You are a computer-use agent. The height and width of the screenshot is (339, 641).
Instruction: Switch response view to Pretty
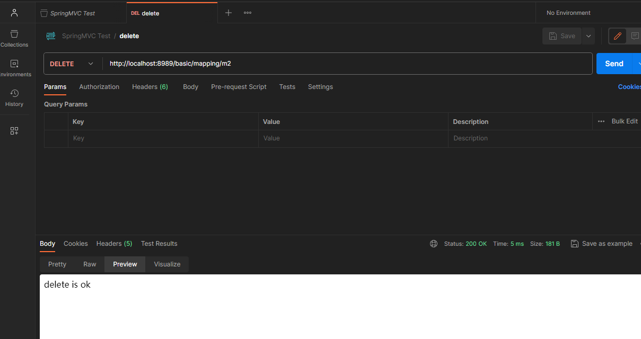tap(57, 264)
